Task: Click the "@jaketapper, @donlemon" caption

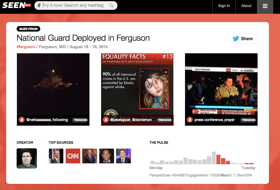Action: pyautogui.click(x=131, y=120)
